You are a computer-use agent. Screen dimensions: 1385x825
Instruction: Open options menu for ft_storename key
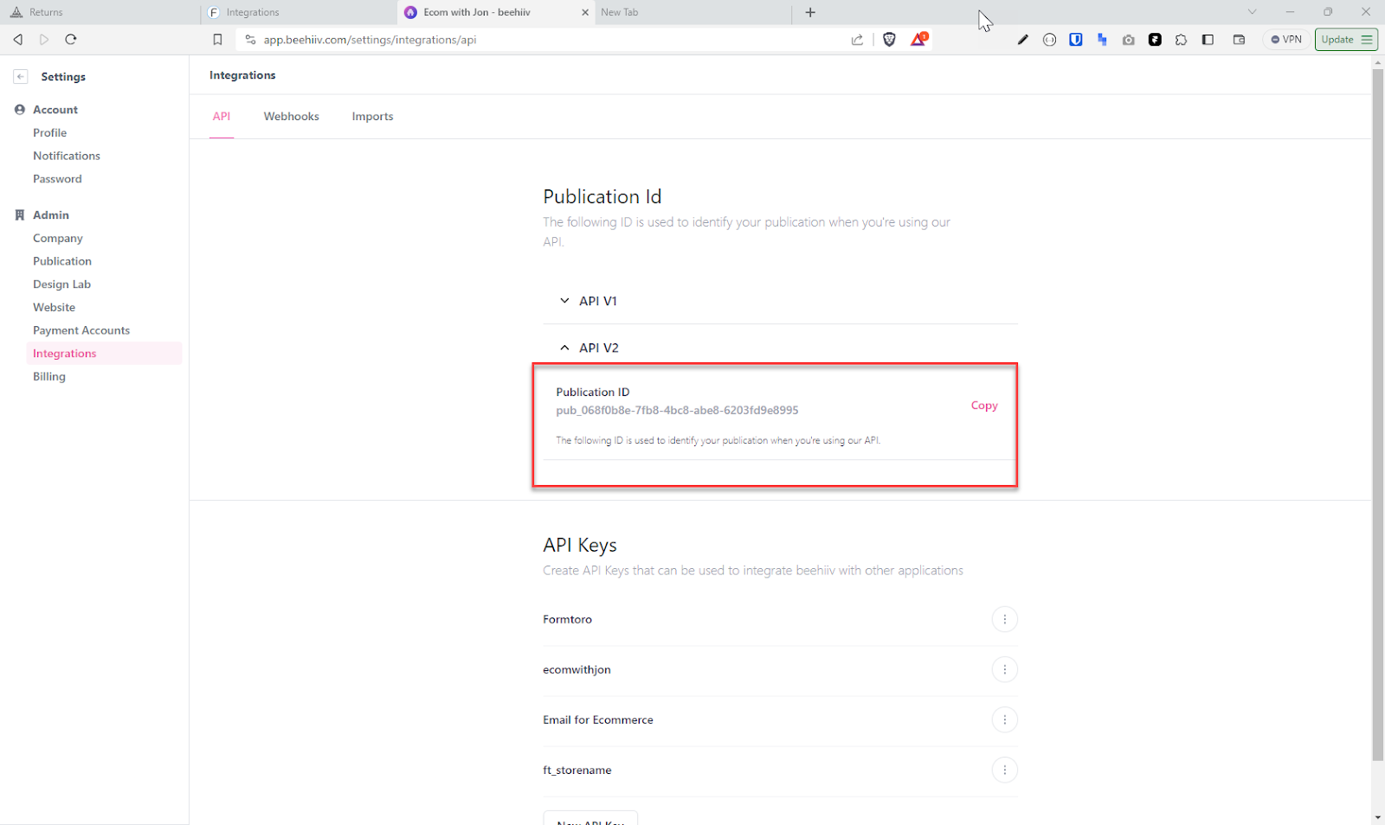click(x=1004, y=770)
